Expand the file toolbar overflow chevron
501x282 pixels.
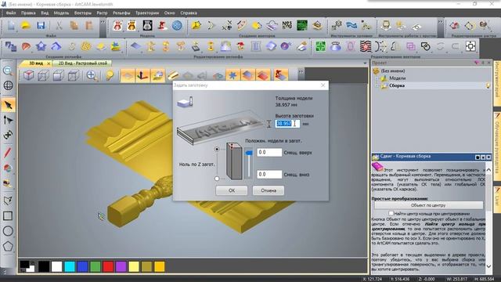[103, 23]
